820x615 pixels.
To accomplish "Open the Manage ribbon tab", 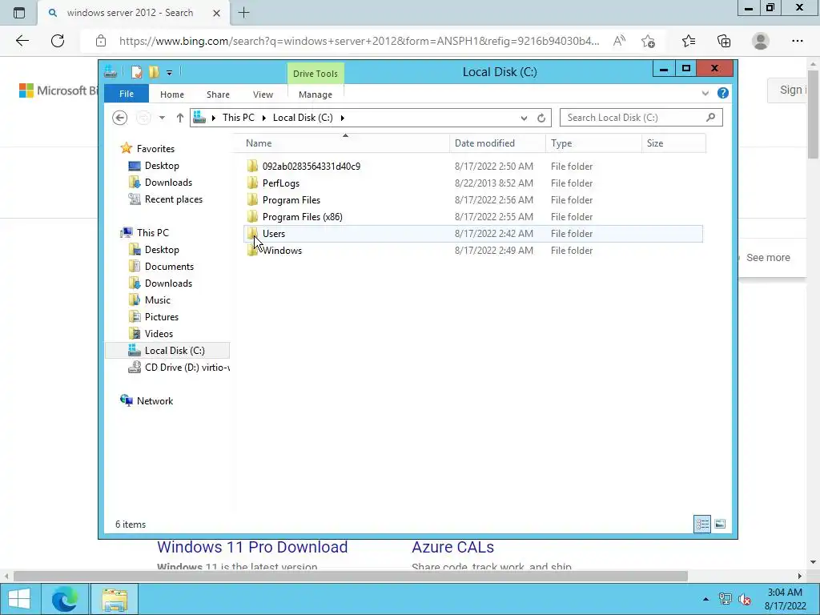I will 316,94.
